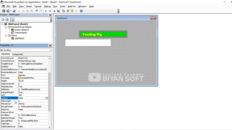232x130 pixels.
Task: Select the PasswordChar property row
Action: tap(24, 112)
